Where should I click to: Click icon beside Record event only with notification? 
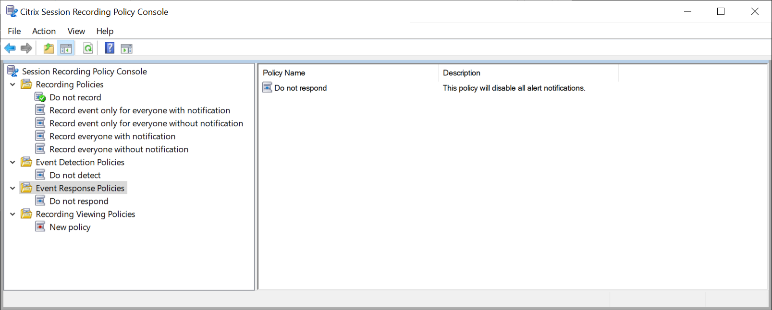click(x=40, y=110)
